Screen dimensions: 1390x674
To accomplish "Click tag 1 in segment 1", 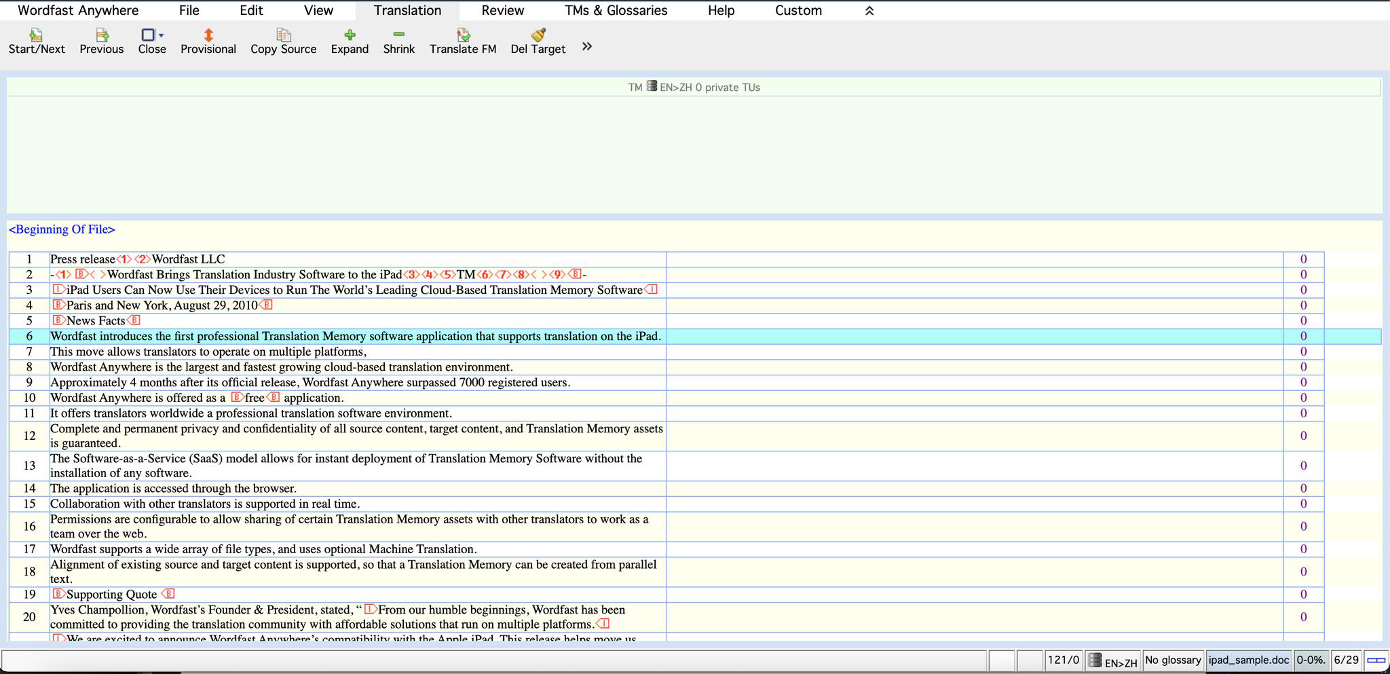I will click(124, 259).
